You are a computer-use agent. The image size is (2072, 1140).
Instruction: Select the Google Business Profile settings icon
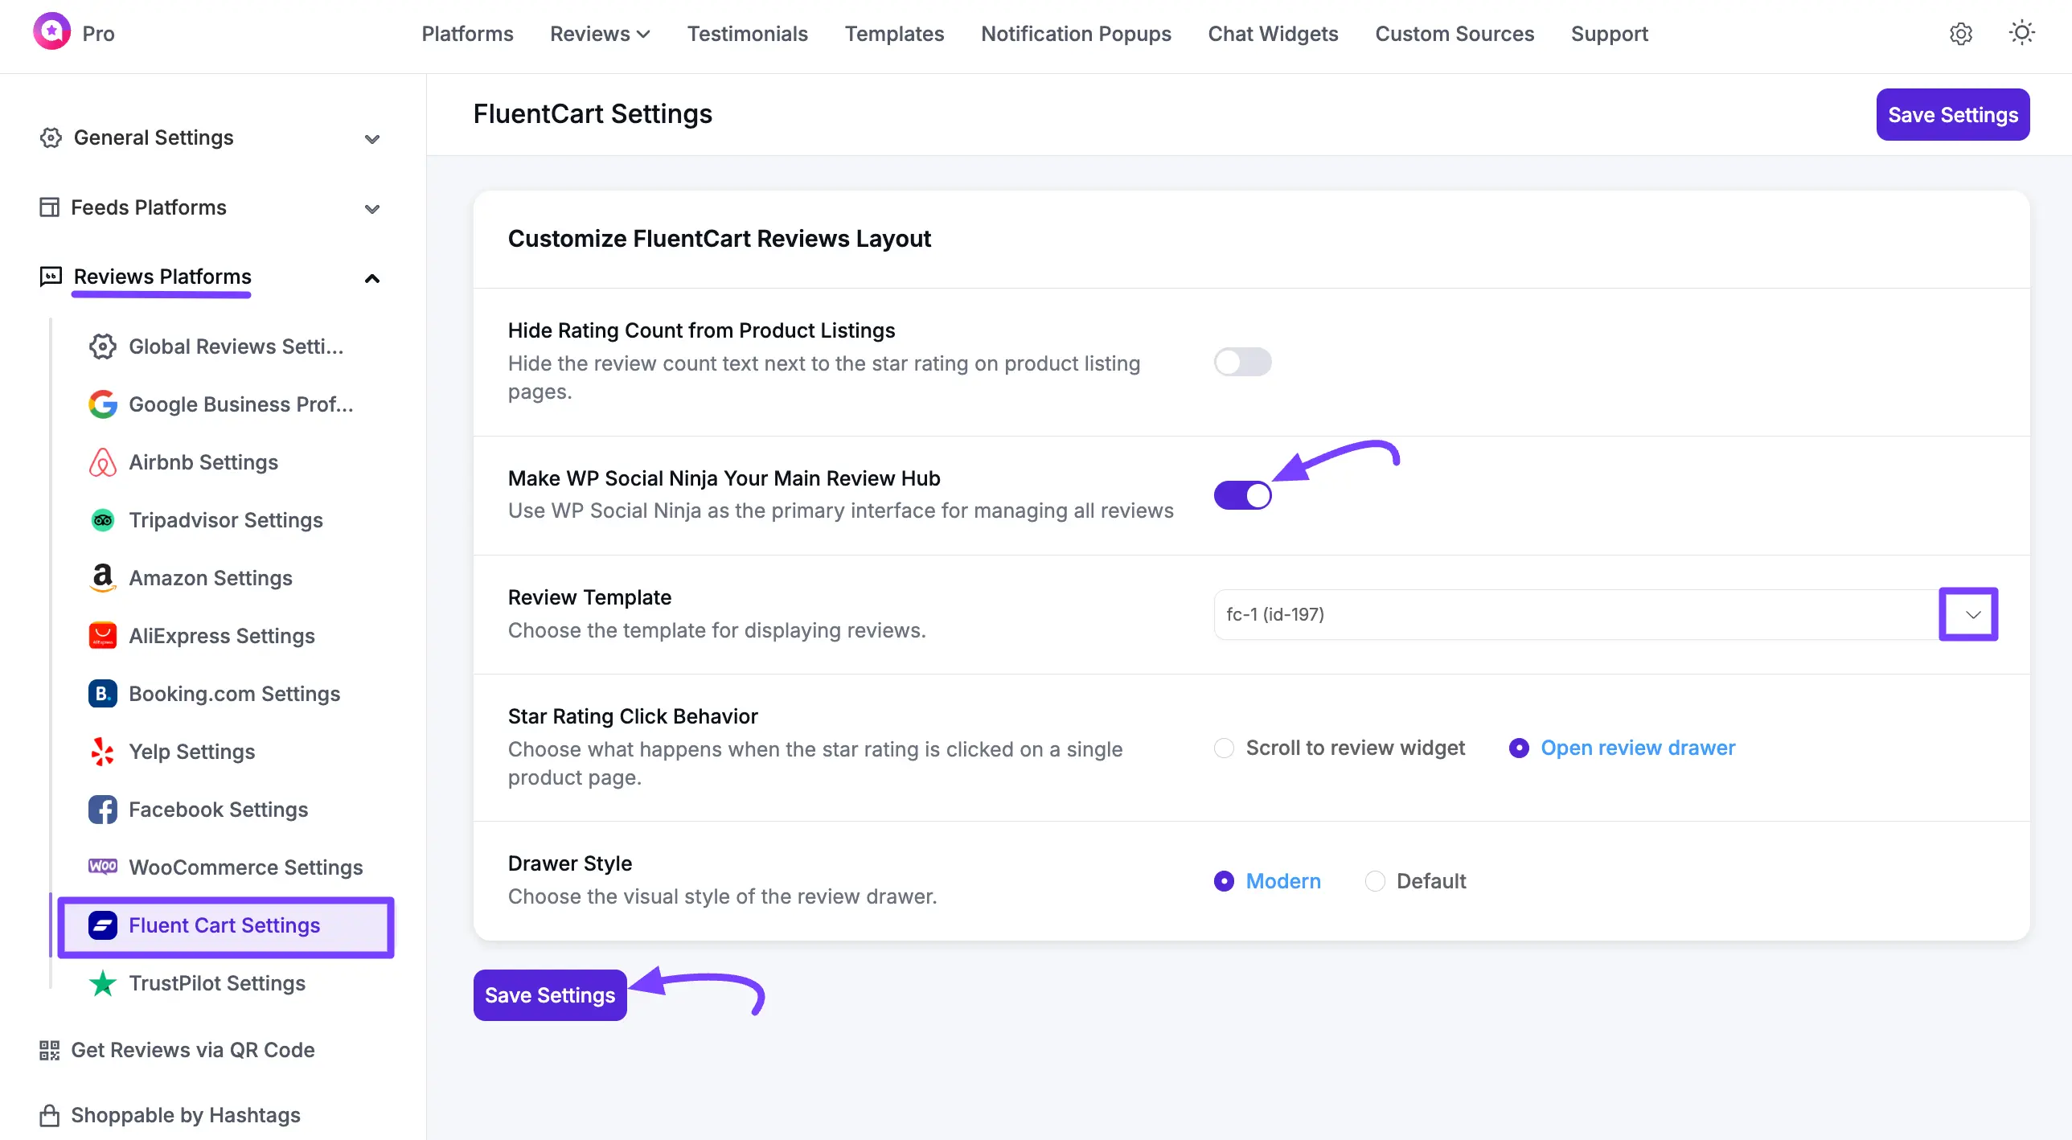(x=102, y=404)
